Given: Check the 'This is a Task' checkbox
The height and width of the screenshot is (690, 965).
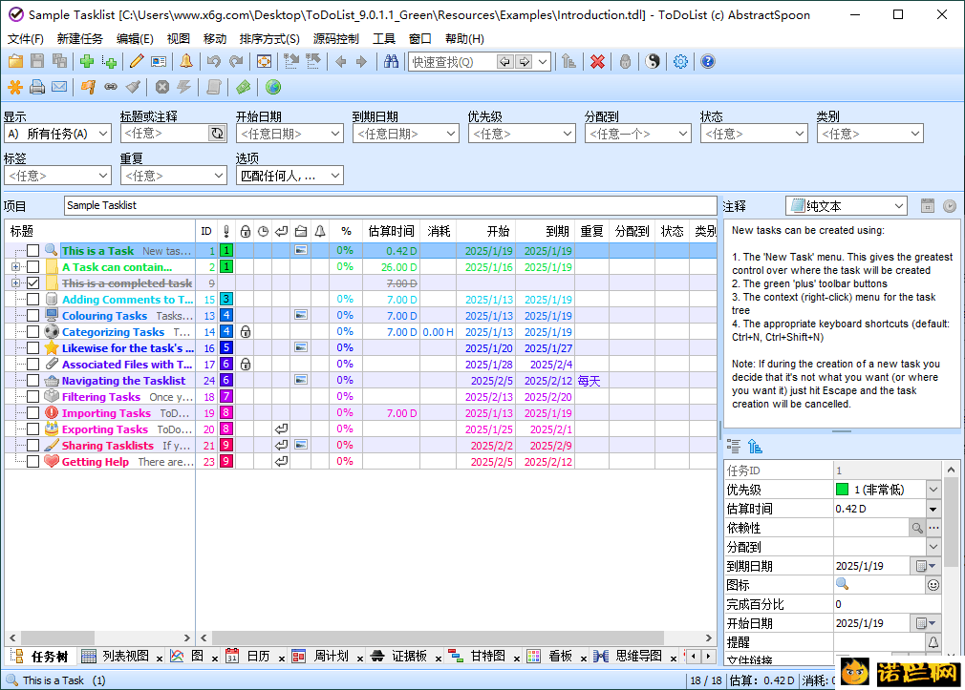Looking at the screenshot, I should click(33, 251).
